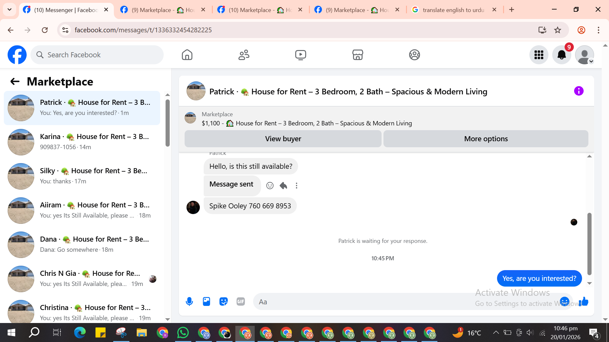
Task: Bookmark this page with the star icon
Action: [x=558, y=30]
